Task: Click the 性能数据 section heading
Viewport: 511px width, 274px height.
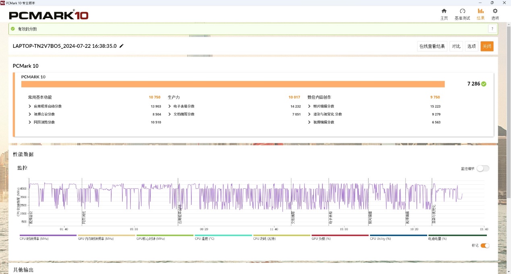Action: [23, 154]
